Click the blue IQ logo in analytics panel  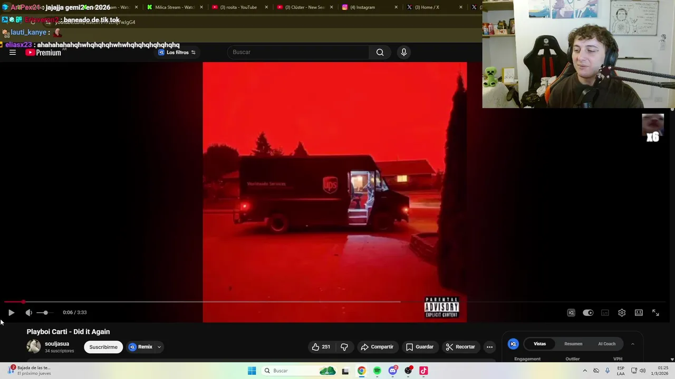(x=513, y=344)
